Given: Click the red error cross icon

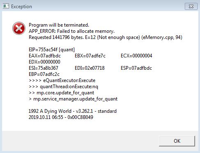Looking at the screenshot, I should click(x=19, y=28).
